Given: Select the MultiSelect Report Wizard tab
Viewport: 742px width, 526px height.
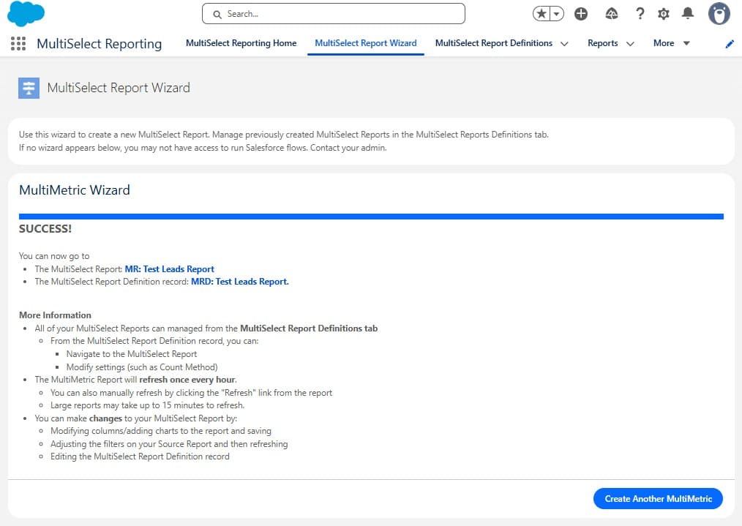Looking at the screenshot, I should 365,43.
